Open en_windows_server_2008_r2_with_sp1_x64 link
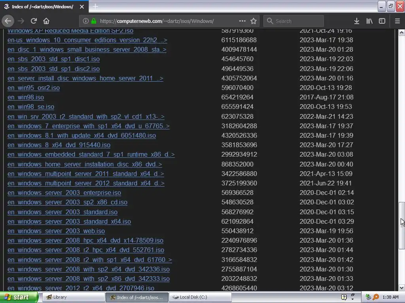405x303 pixels. [90, 260]
